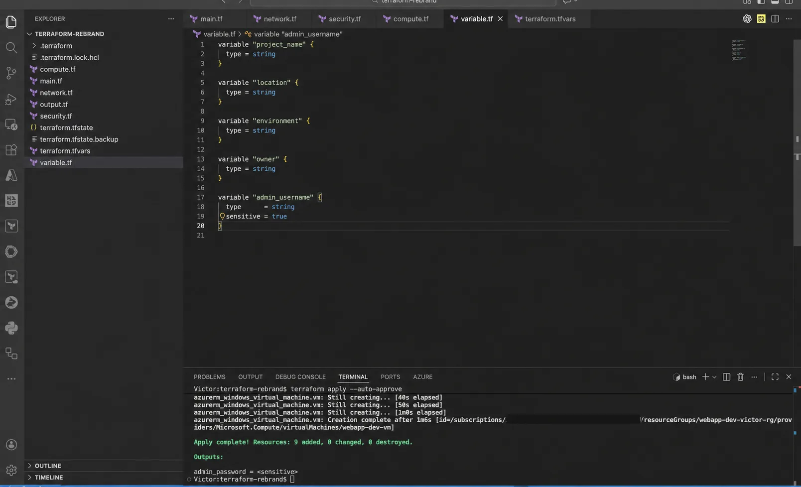Open the Run and Debug view

(11, 99)
